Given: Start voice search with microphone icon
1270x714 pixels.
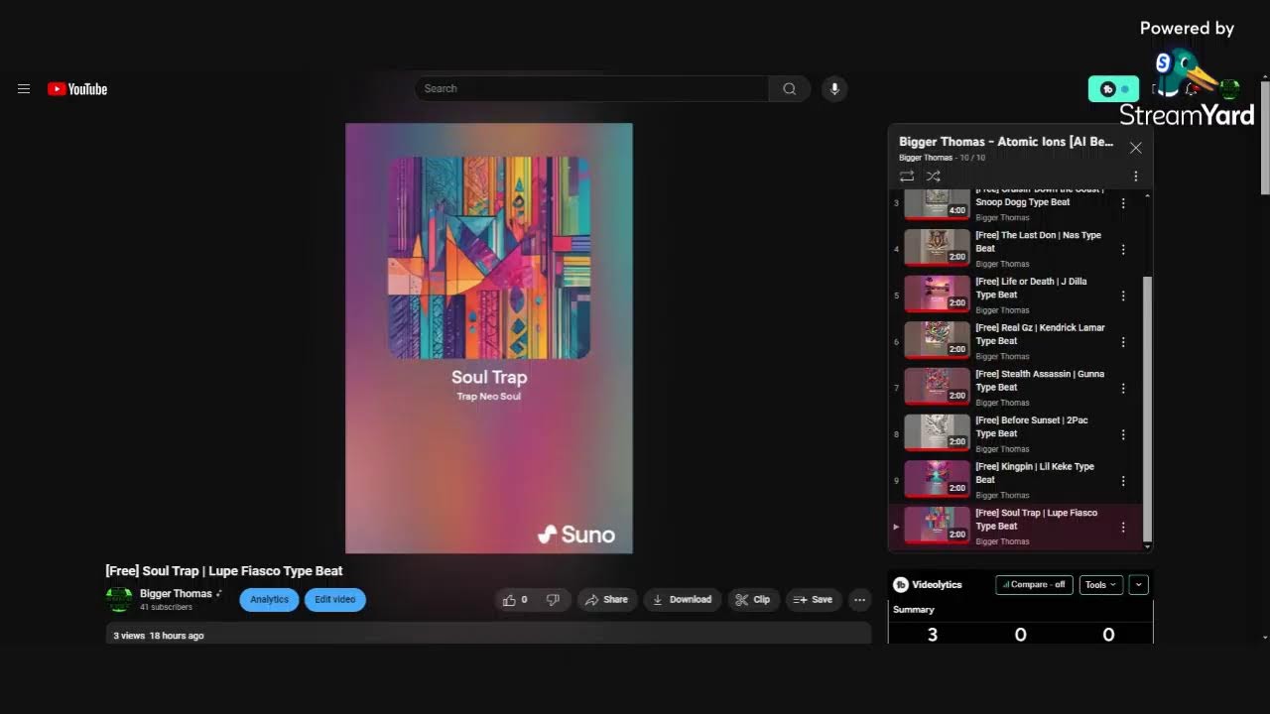Looking at the screenshot, I should pos(834,88).
